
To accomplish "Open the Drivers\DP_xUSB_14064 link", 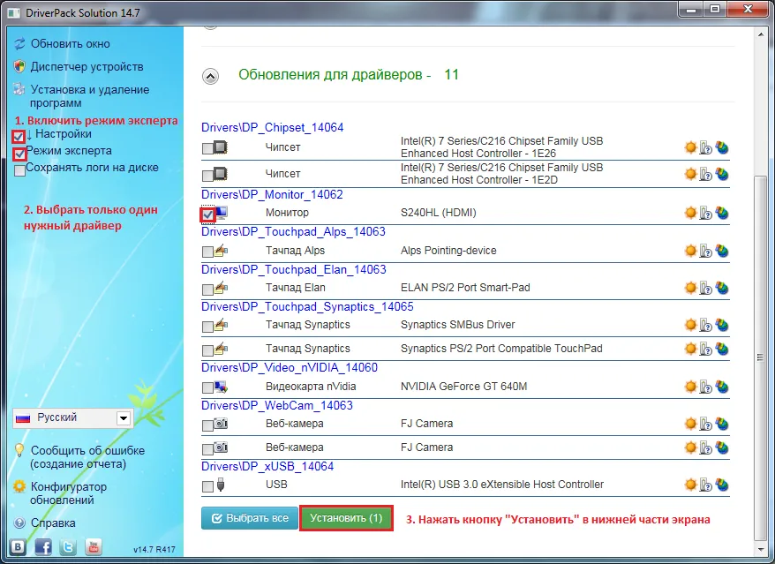I will [x=267, y=466].
